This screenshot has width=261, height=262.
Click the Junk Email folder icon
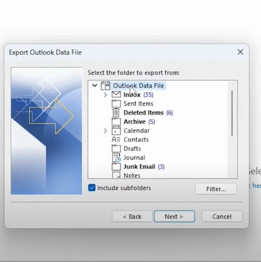[116, 167]
